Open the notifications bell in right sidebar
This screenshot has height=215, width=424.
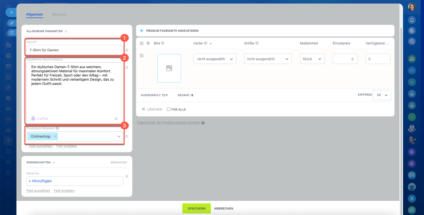(412, 20)
